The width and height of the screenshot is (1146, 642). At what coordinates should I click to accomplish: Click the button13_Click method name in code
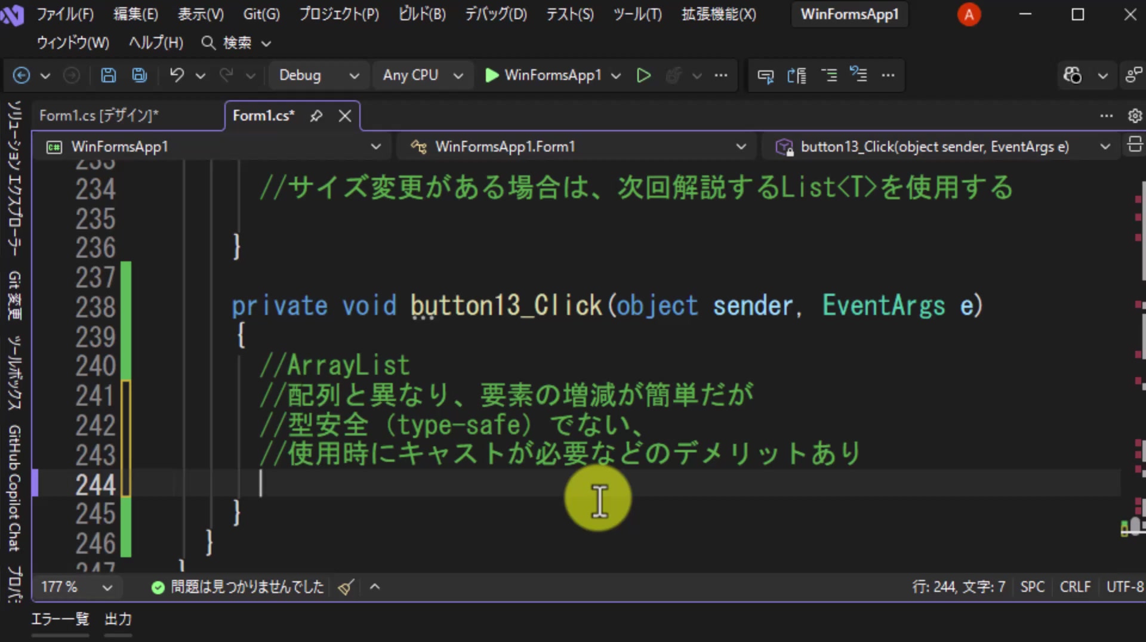point(506,305)
